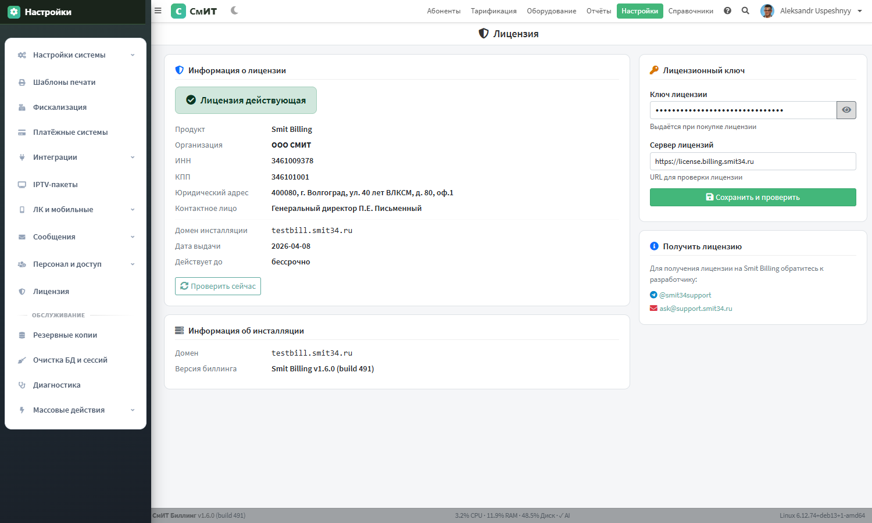872x523 pixels.
Task: Click the green СмИТ logo icon
Action: pyautogui.click(x=178, y=11)
